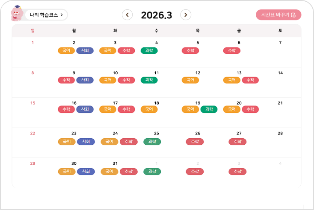Image resolution: width=314 pixels, height=210 pixels.
Task: Click 수학 tag on March 27
Action: click(x=237, y=141)
